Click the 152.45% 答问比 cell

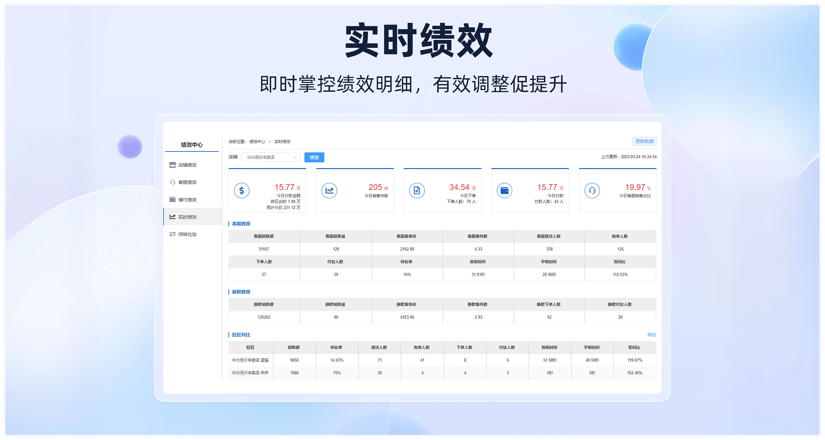pyautogui.click(x=635, y=373)
